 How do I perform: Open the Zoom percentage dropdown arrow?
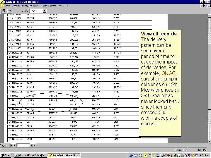click(x=45, y=11)
